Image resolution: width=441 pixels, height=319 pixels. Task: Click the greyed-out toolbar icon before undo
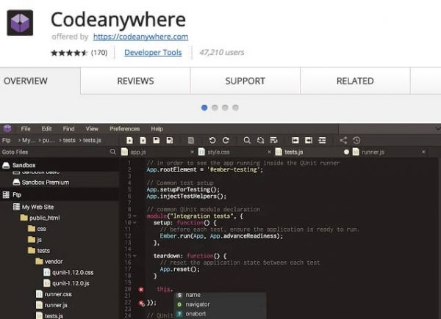pyautogui.click(x=191, y=140)
